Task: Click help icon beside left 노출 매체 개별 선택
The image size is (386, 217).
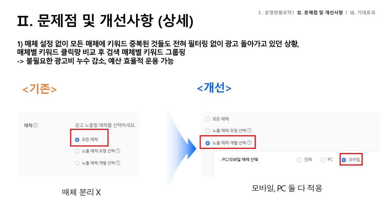Action: click(118, 163)
